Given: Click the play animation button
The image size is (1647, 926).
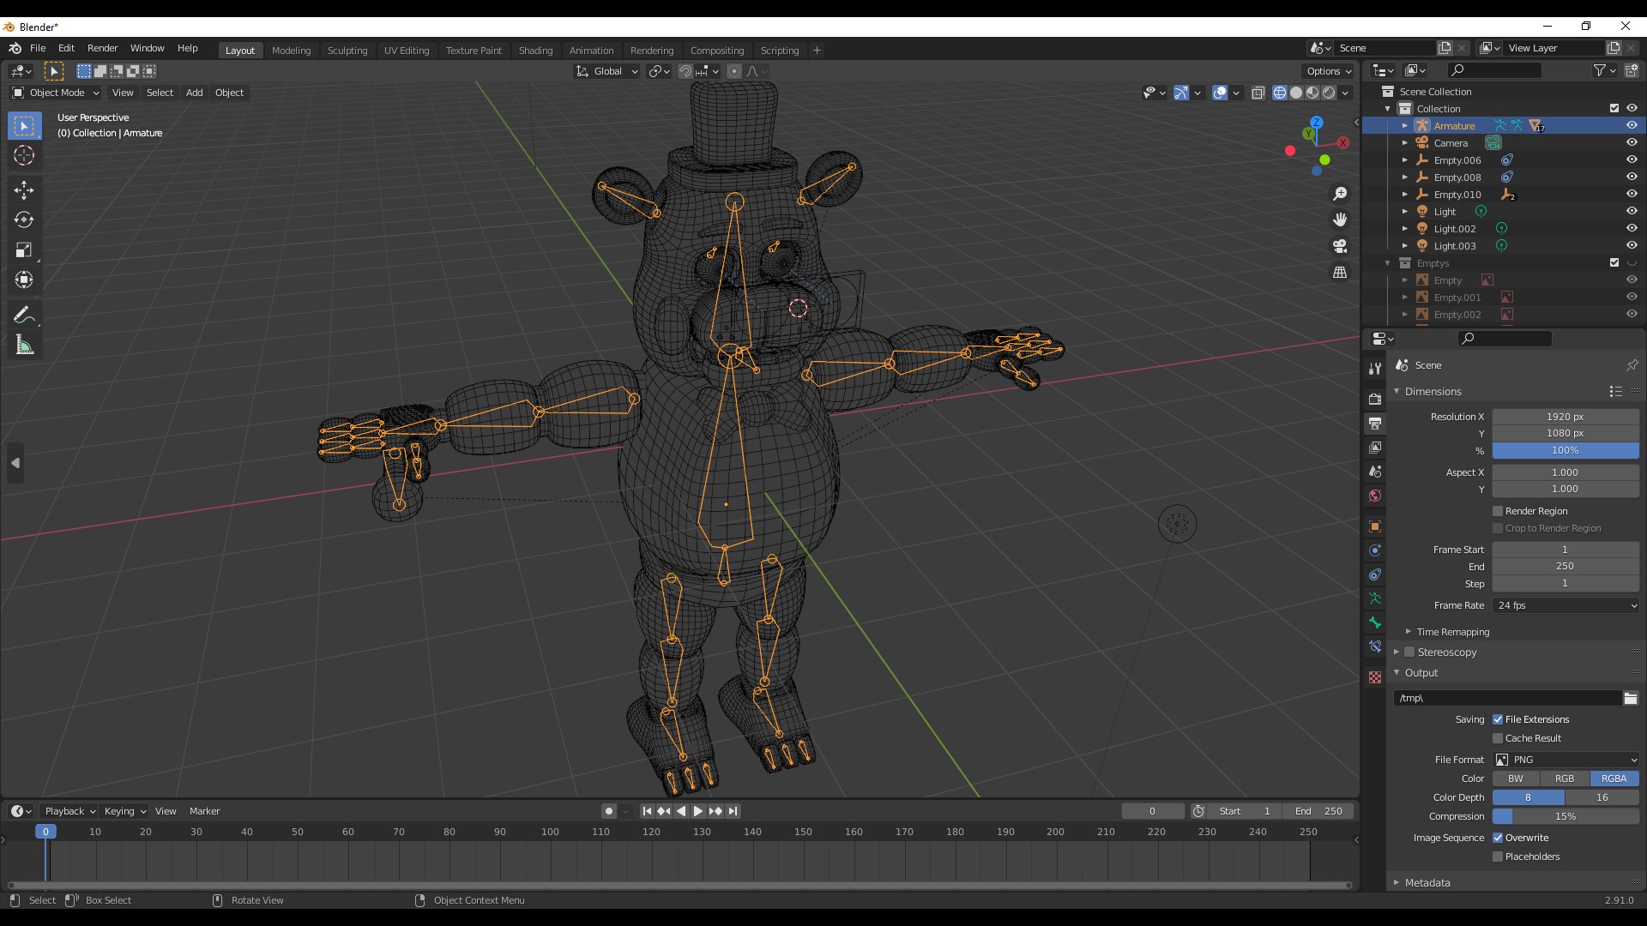Looking at the screenshot, I should pyautogui.click(x=697, y=811).
